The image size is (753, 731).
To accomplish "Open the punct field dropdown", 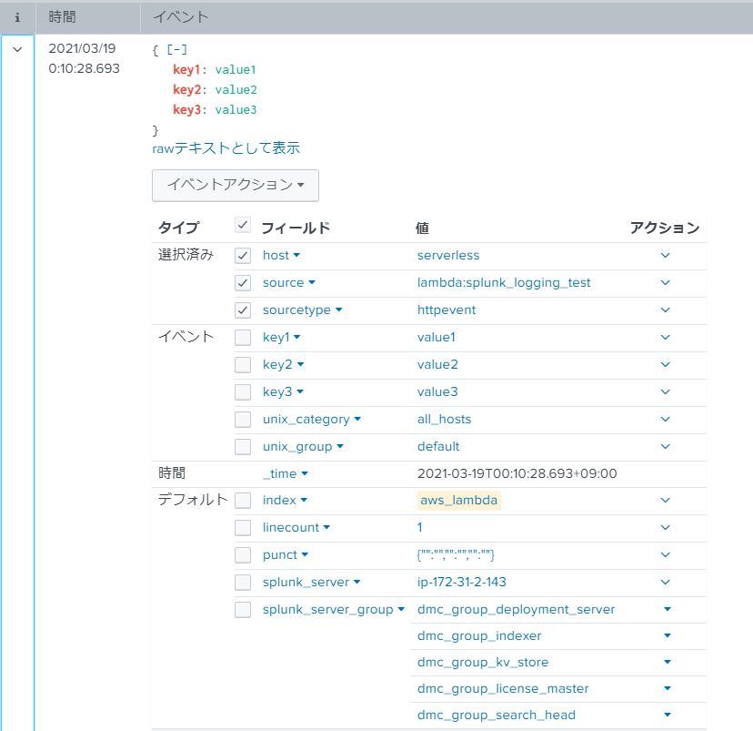I will tap(286, 555).
